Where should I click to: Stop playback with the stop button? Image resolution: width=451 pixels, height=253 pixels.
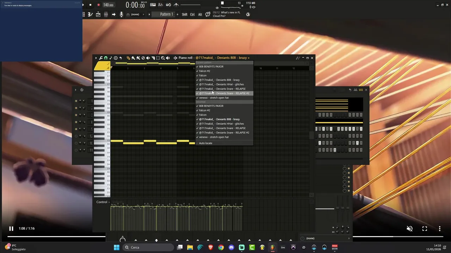coord(90,5)
